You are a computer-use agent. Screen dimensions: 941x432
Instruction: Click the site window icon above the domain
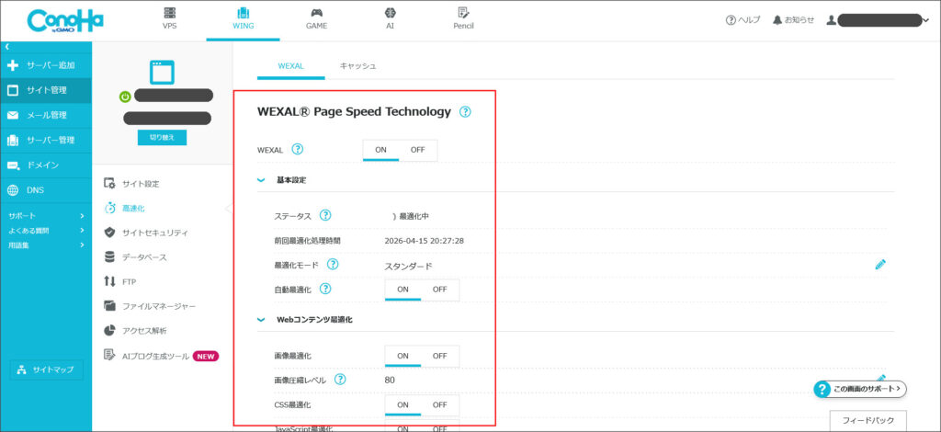(x=162, y=72)
